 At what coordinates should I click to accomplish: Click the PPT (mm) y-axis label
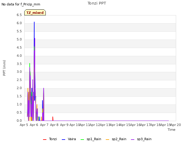pos(4,68)
